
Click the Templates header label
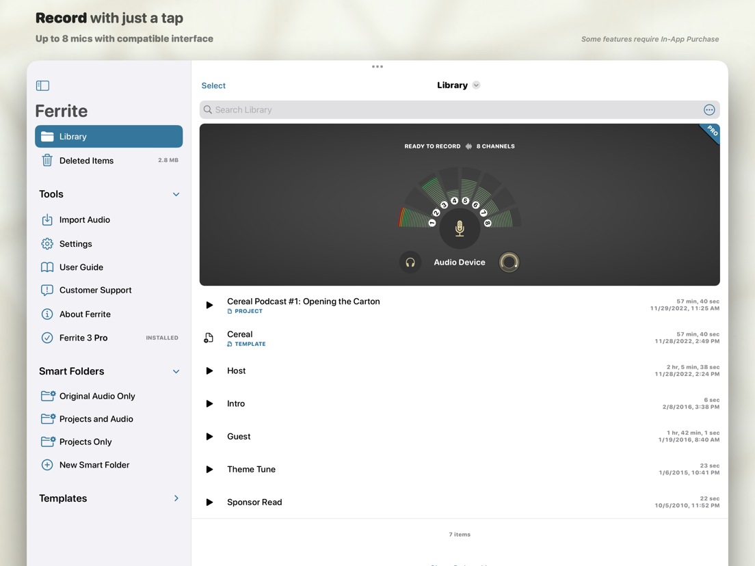[x=63, y=498]
